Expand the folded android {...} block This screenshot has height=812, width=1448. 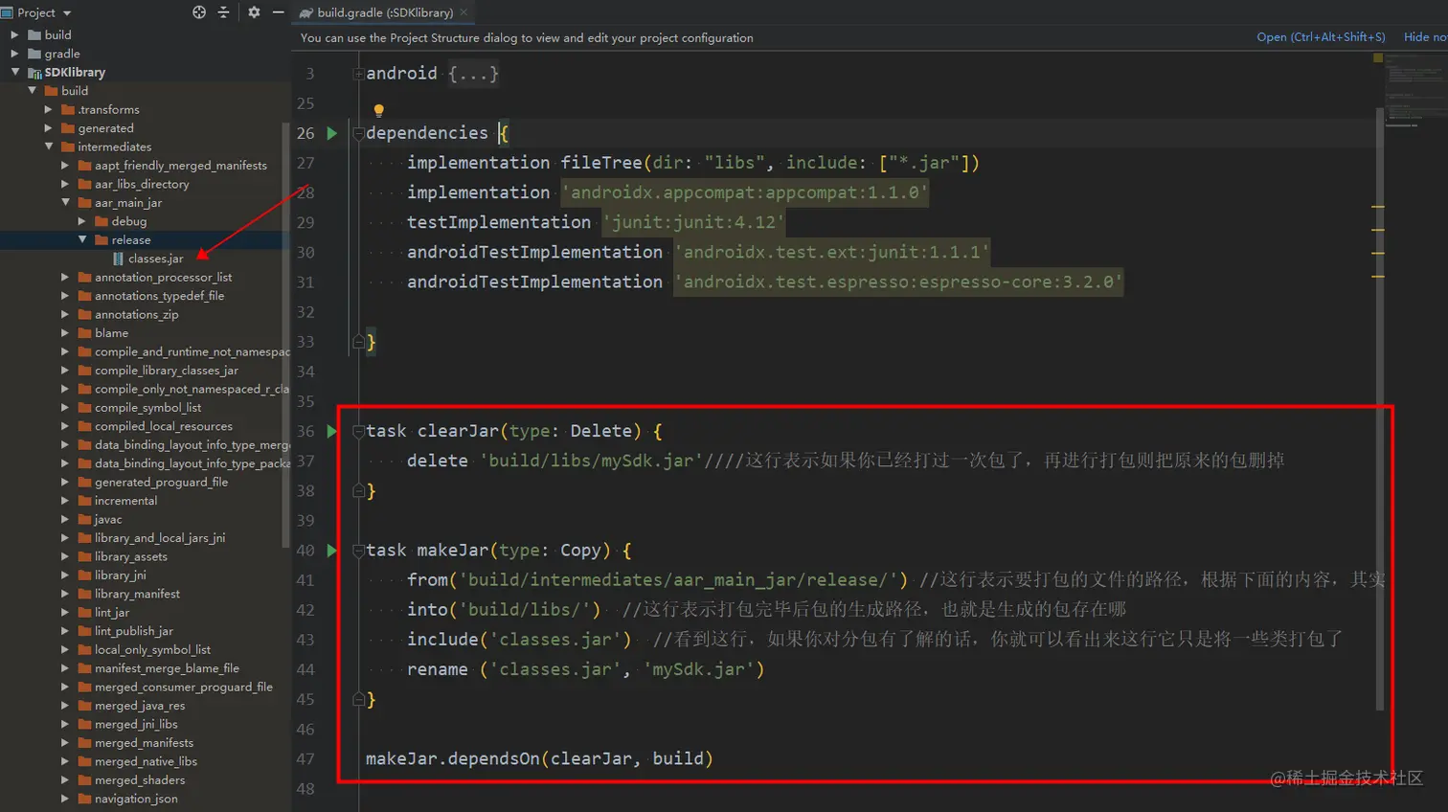tap(358, 74)
